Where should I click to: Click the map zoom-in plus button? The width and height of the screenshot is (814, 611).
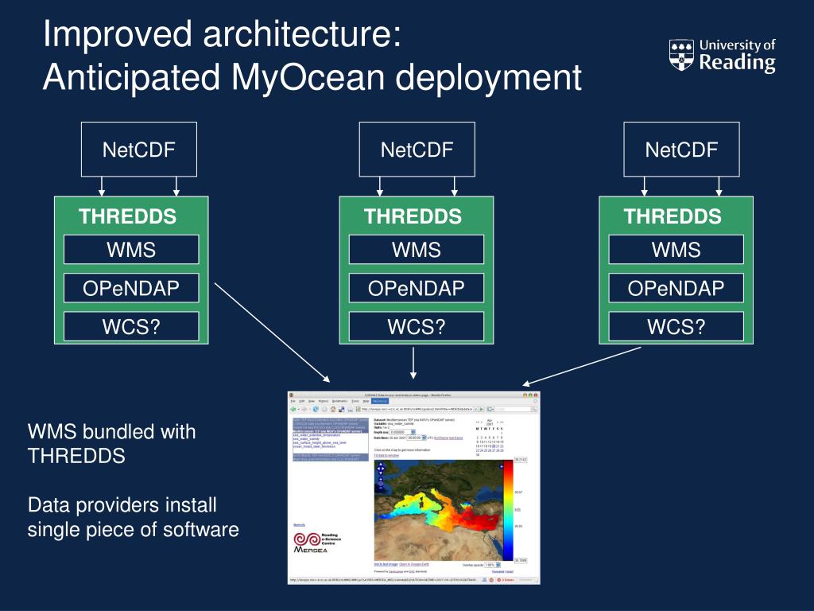pos(381,479)
